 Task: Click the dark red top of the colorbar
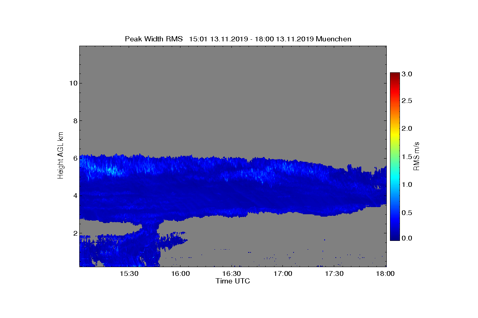[395, 75]
